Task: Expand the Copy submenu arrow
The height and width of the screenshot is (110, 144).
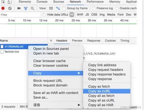Action: coord(79,73)
